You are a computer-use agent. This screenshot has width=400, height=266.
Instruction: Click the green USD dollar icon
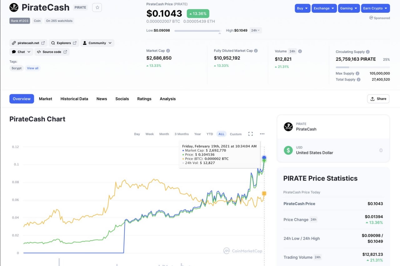tap(288, 150)
